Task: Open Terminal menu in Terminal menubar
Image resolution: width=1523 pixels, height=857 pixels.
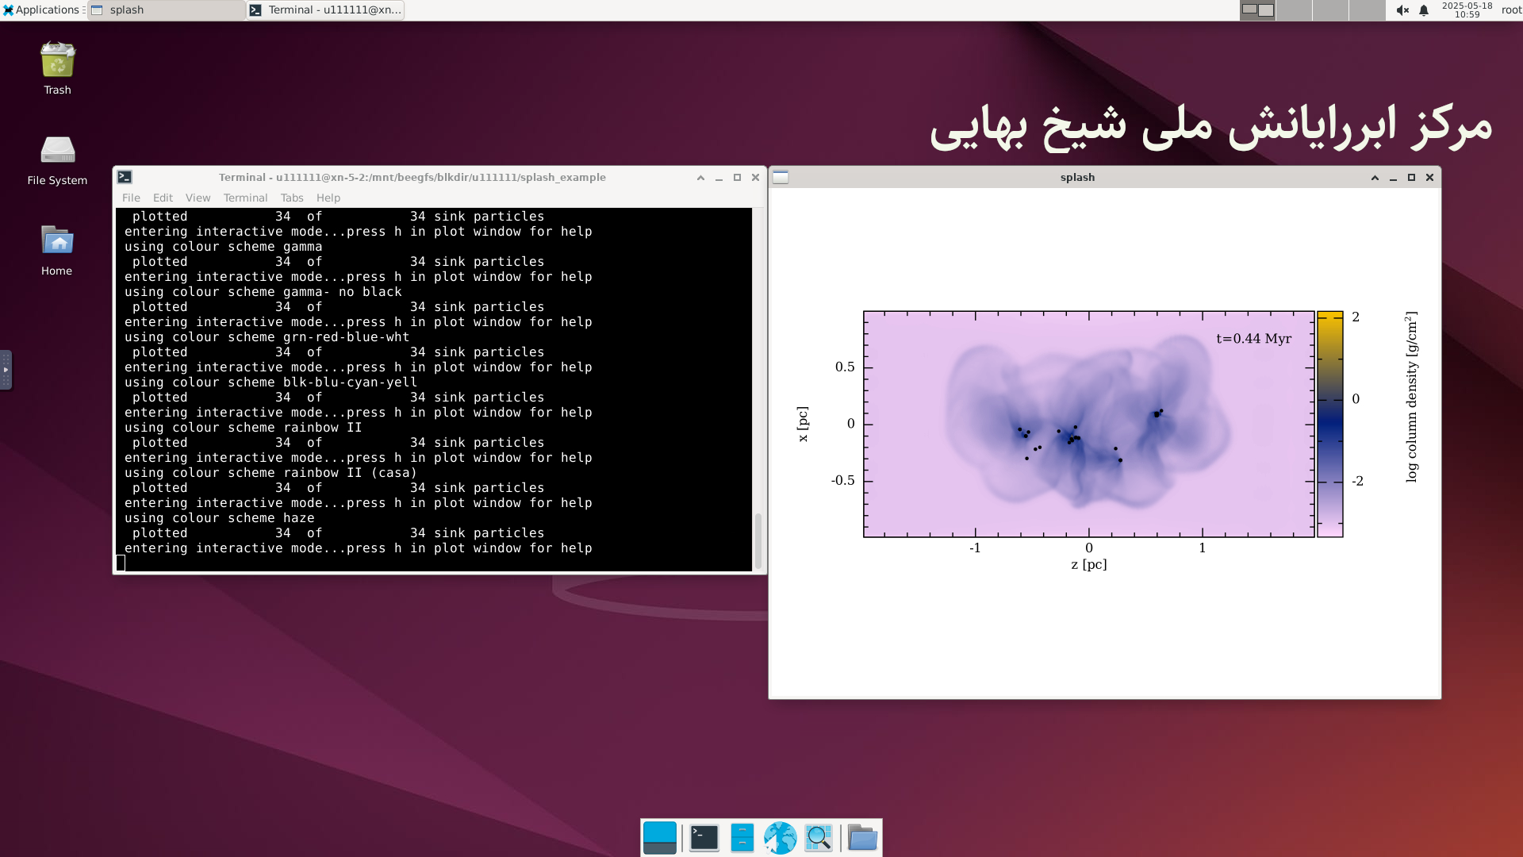Action: [x=245, y=198]
